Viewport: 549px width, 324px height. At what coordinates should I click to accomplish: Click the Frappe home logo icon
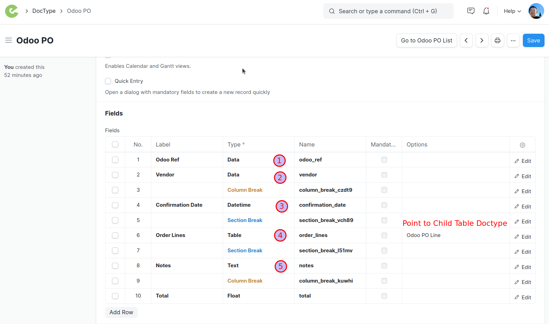[x=11, y=11]
